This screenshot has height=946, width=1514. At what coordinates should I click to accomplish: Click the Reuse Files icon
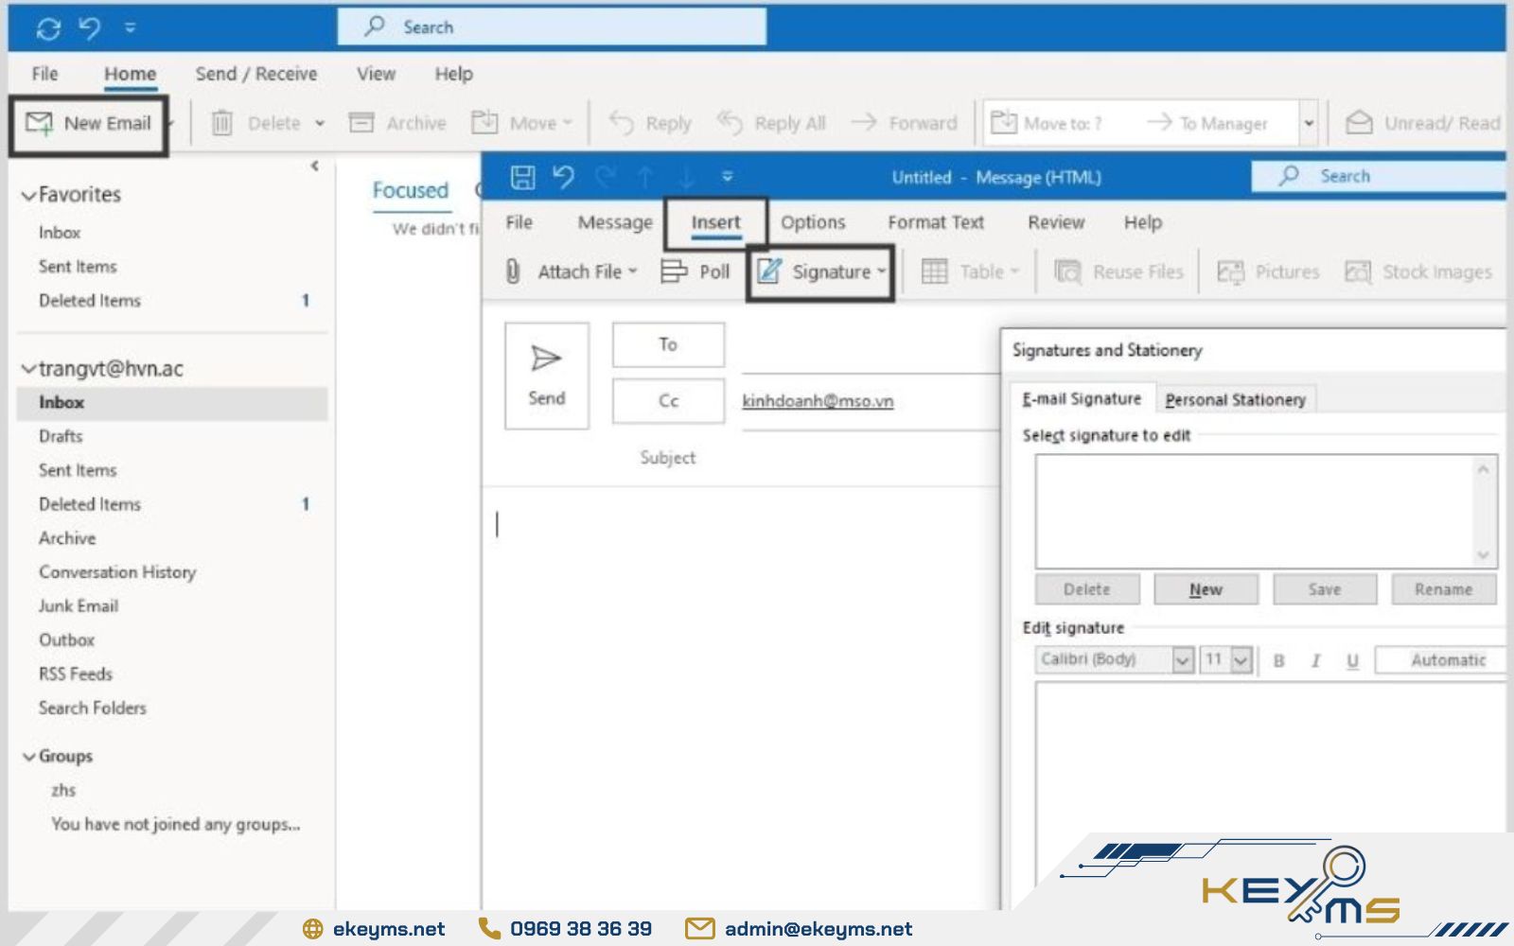[x=1067, y=272]
